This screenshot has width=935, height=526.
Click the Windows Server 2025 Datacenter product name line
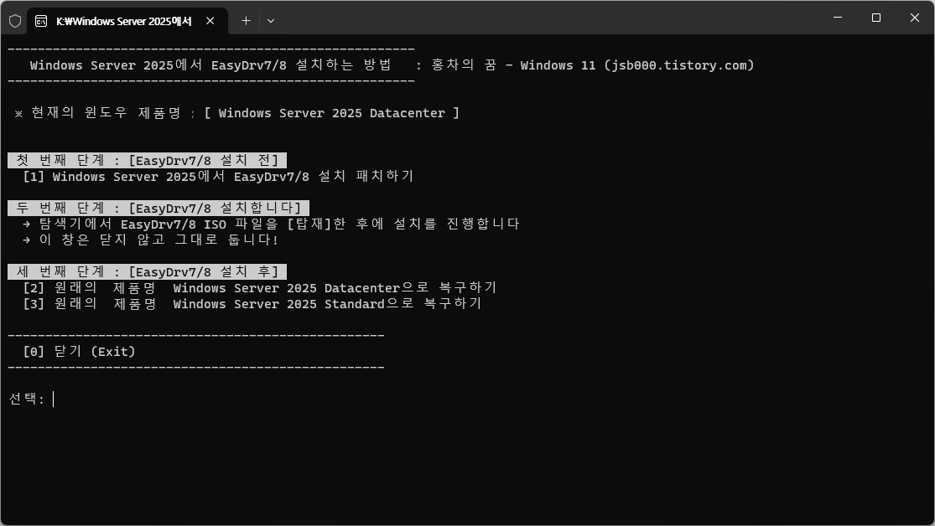[236, 112]
